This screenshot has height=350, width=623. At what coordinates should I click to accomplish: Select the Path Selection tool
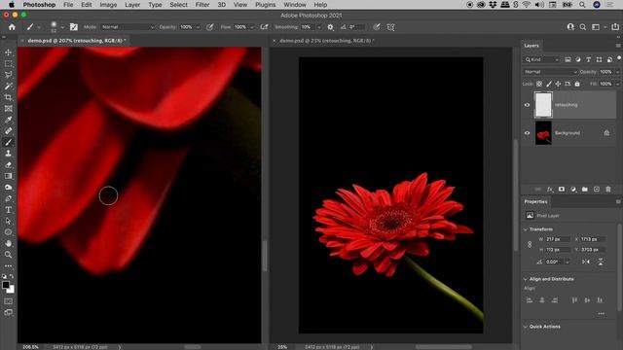click(x=8, y=221)
